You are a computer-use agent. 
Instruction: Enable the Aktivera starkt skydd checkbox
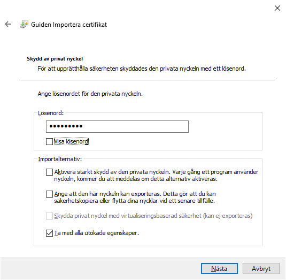pos(49,172)
